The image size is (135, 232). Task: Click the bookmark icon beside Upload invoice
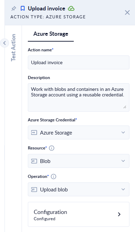[x=23, y=9]
